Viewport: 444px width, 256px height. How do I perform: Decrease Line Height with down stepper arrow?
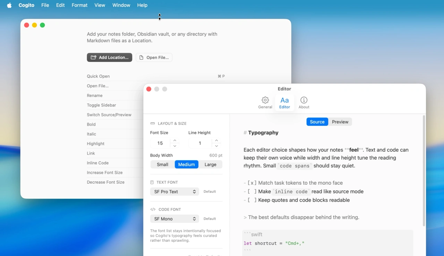216,146
